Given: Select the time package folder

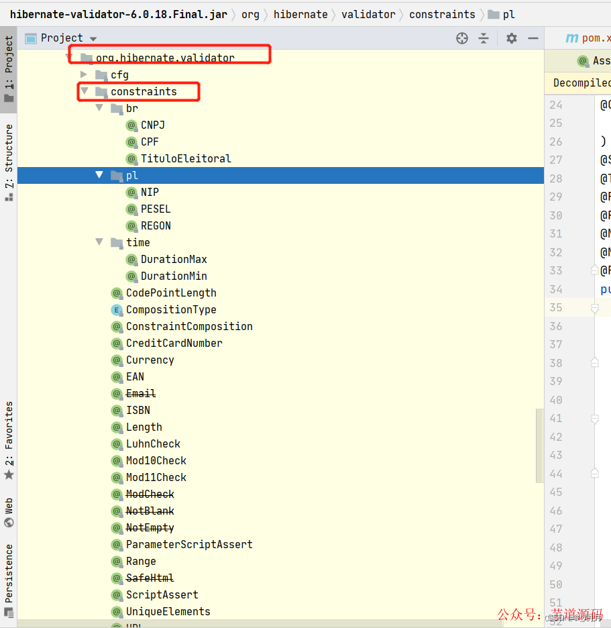Looking at the screenshot, I should click(131, 243).
